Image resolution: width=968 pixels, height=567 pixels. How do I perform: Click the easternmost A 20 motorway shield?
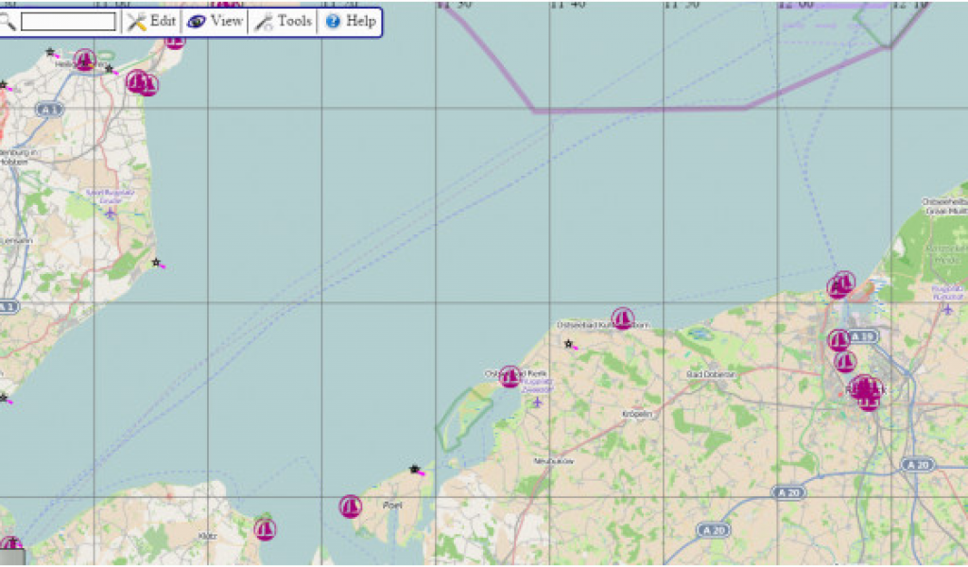point(917,465)
